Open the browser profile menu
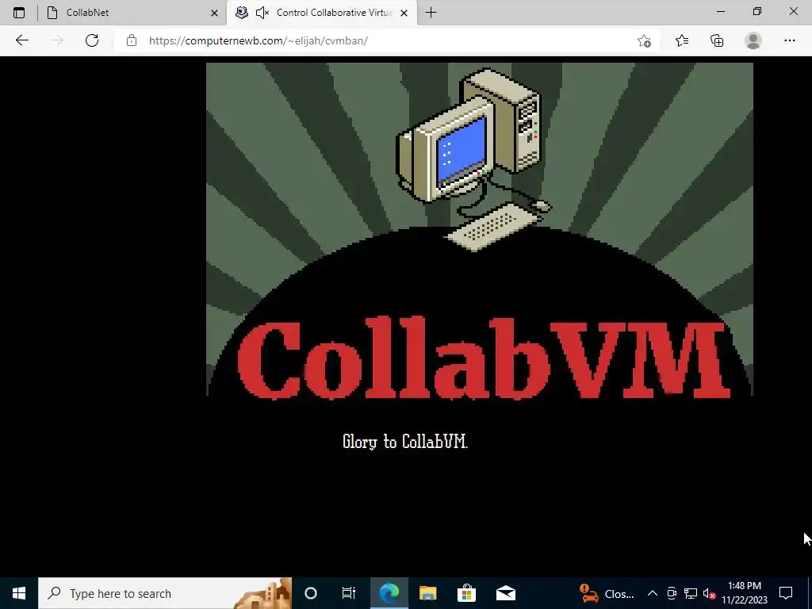 point(753,40)
